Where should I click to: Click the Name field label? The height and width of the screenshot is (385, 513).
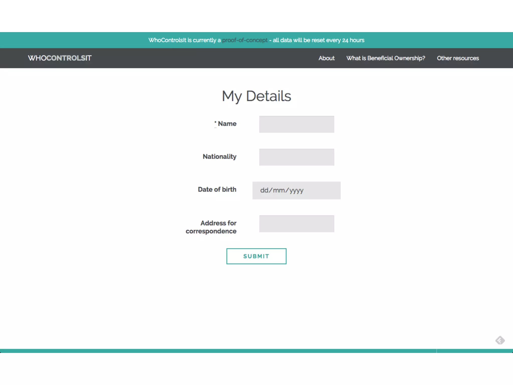(227, 124)
